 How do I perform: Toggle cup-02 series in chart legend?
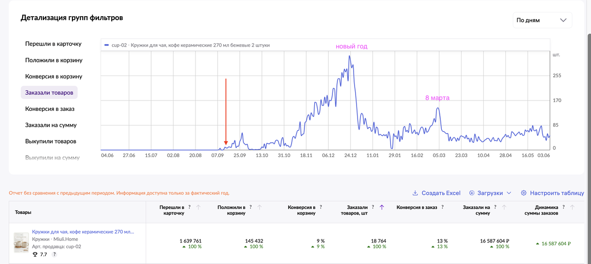click(x=187, y=45)
